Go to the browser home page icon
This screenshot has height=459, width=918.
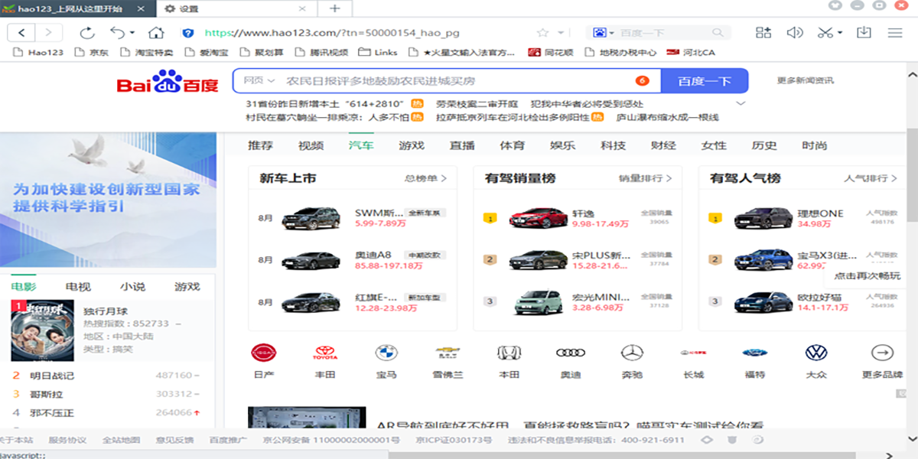(x=156, y=33)
